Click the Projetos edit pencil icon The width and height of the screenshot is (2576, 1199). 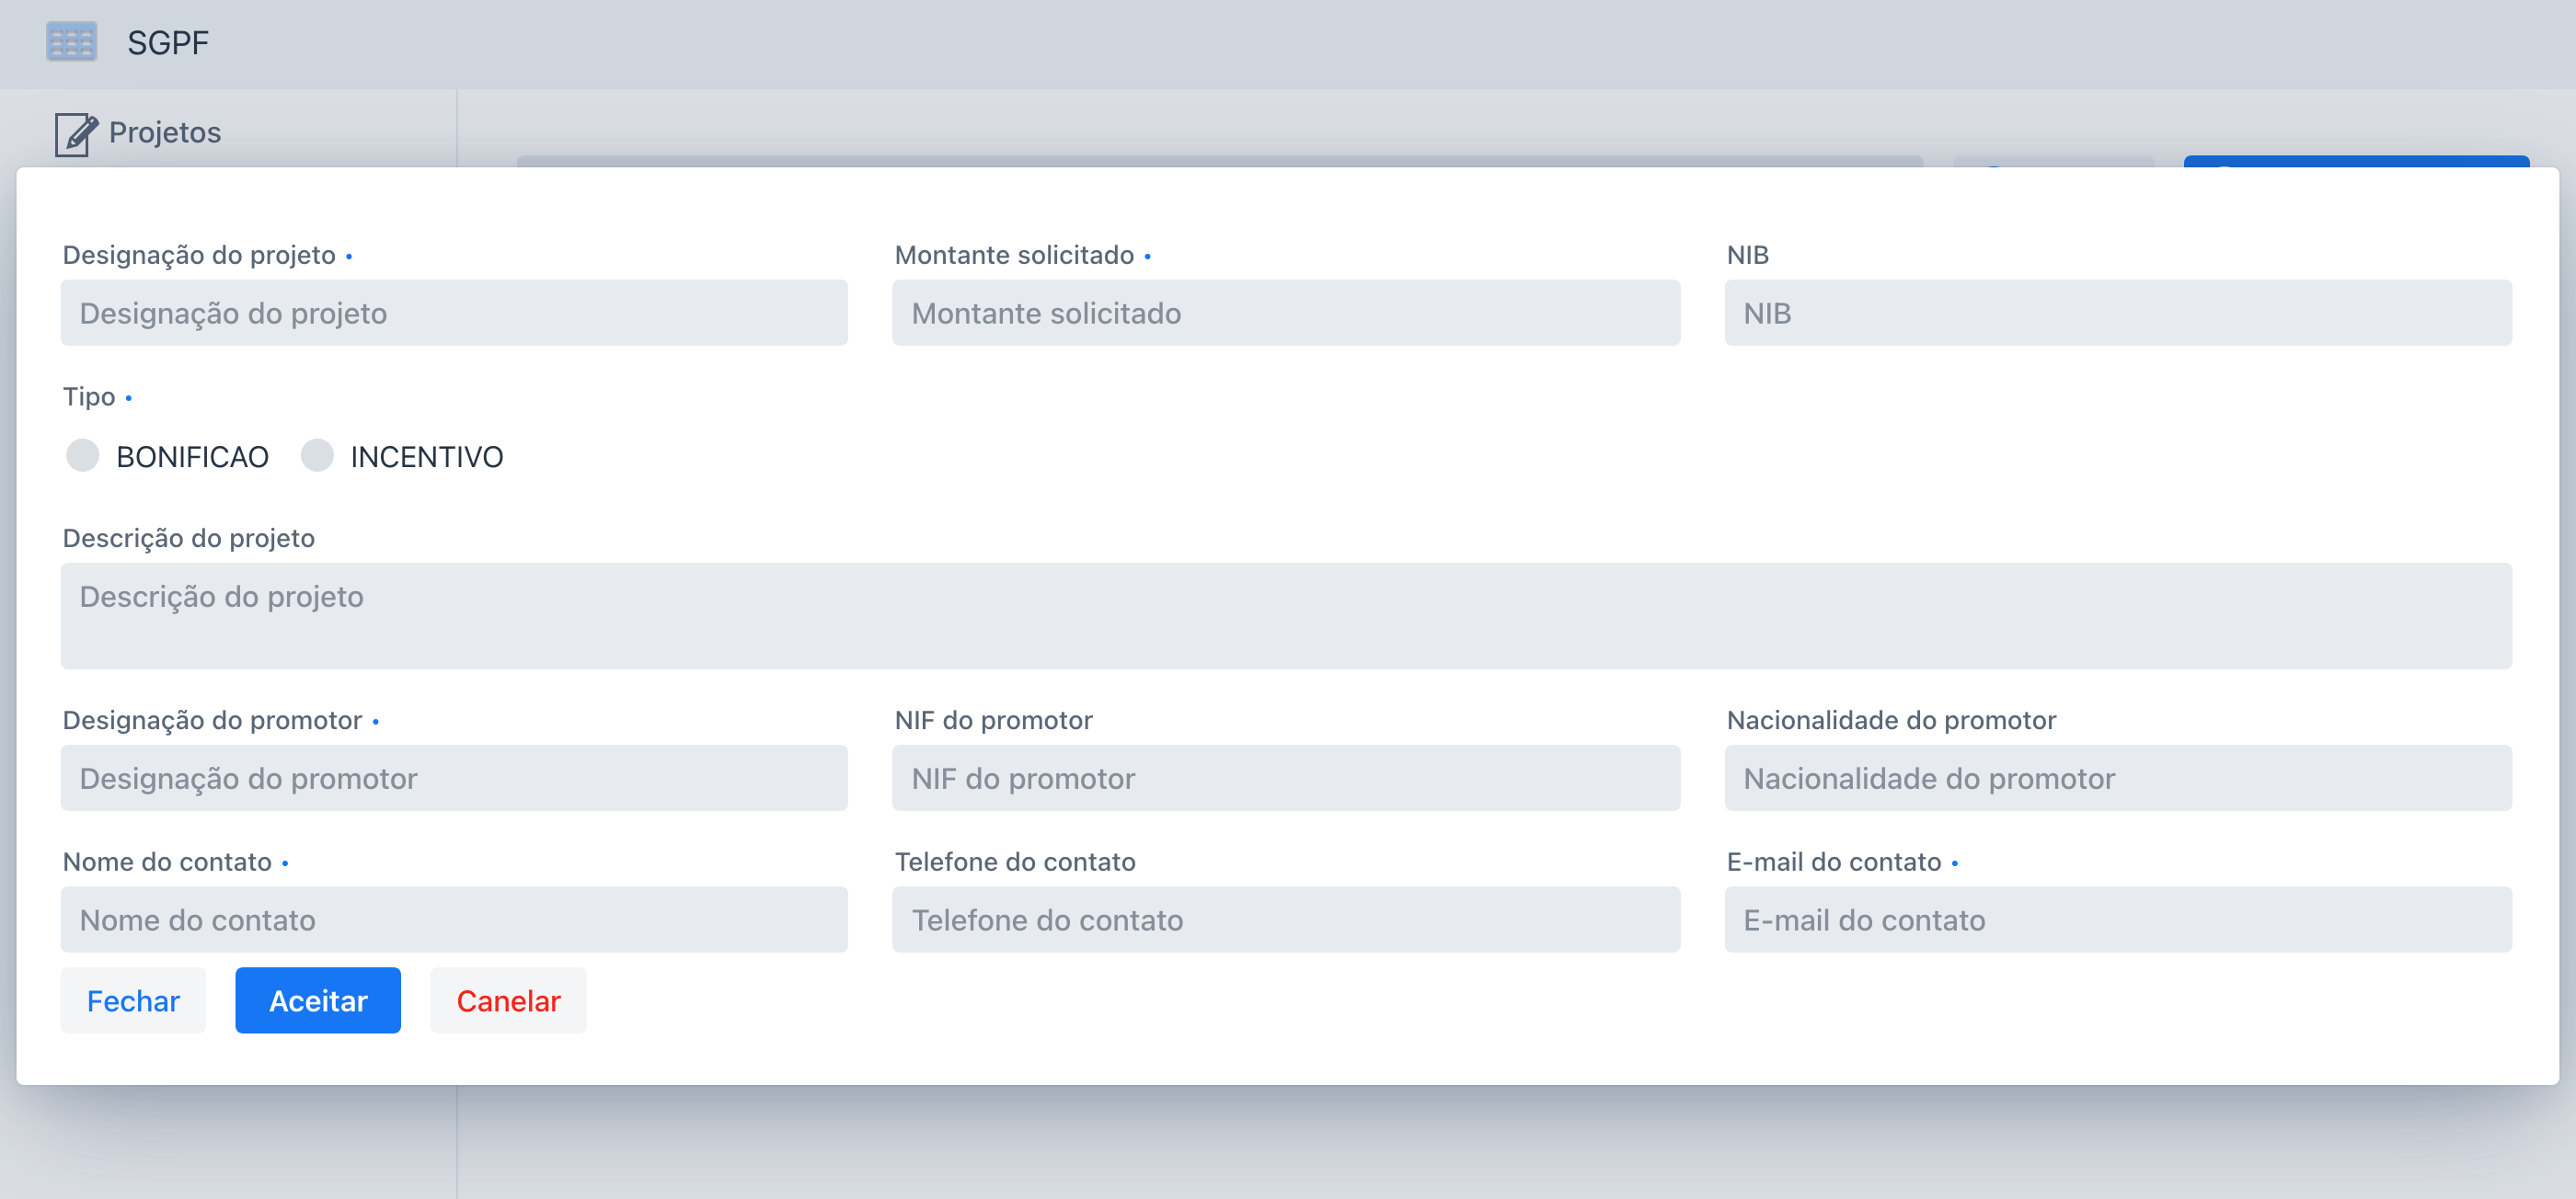(76, 133)
